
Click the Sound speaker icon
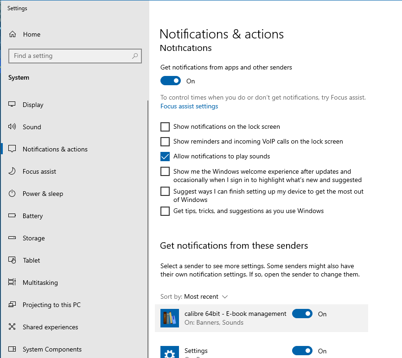[x=13, y=127]
